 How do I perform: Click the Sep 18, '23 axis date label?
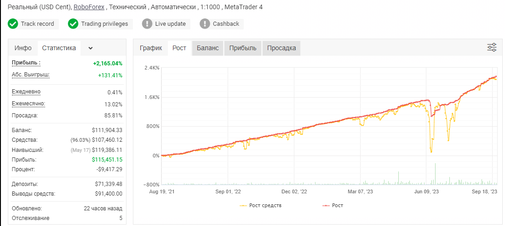[485, 191]
